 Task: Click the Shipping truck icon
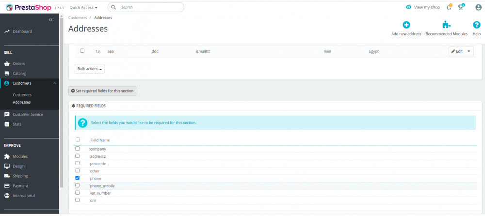(7, 176)
